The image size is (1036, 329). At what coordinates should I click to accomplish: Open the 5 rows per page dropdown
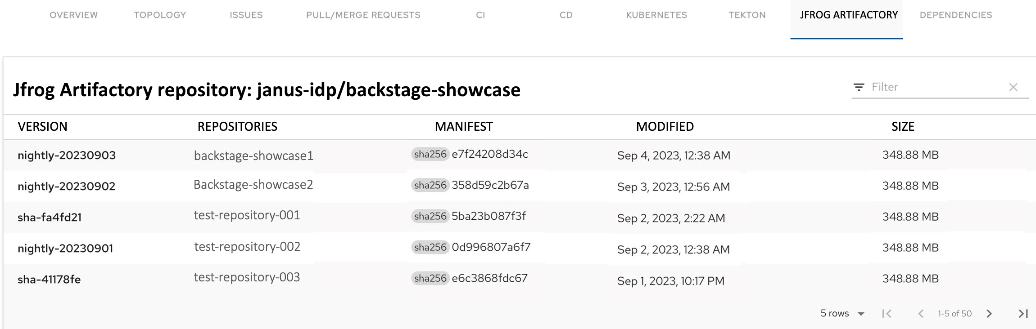point(842,313)
